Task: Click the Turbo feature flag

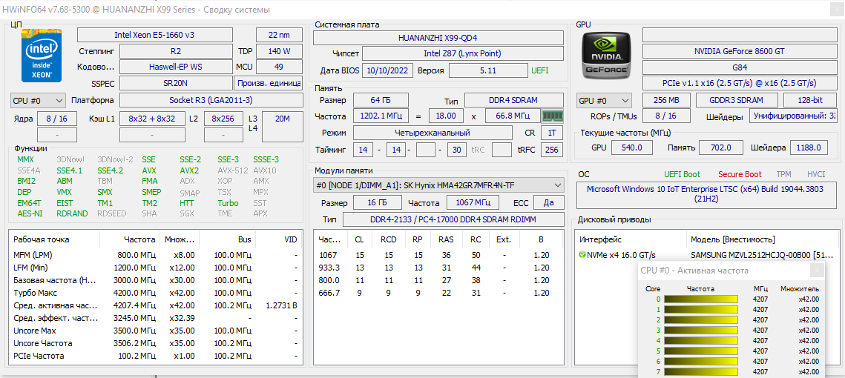Action: coord(228,203)
